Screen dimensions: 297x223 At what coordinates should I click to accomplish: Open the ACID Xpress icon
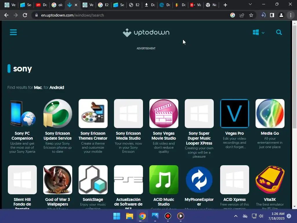(x=234, y=179)
